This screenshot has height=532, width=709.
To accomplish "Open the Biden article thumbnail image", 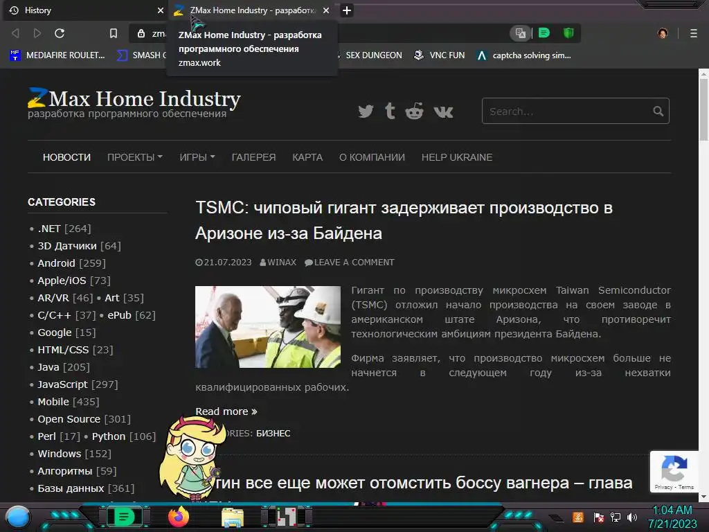I will pos(268,327).
